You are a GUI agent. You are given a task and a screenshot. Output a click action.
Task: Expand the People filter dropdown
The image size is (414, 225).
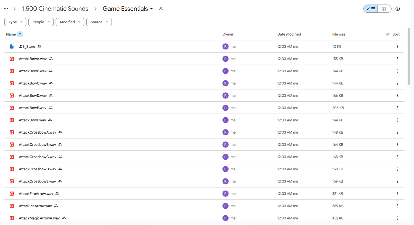click(41, 22)
